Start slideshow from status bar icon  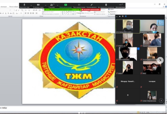(x=144, y=112)
